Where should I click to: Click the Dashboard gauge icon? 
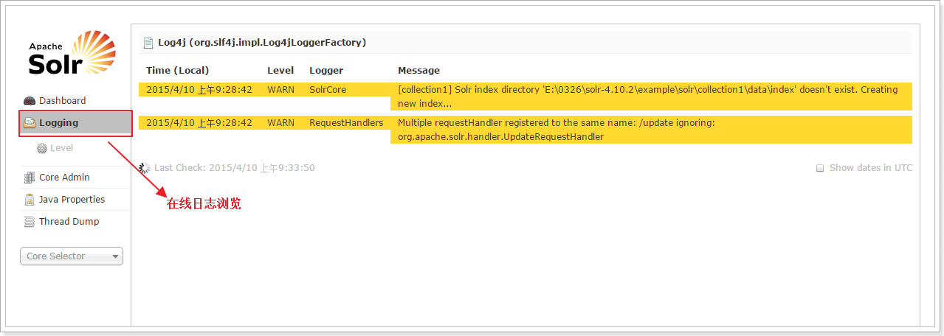click(30, 101)
